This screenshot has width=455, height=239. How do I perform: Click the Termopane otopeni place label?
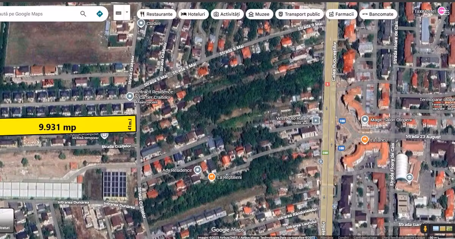pyautogui.click(x=437, y=100)
